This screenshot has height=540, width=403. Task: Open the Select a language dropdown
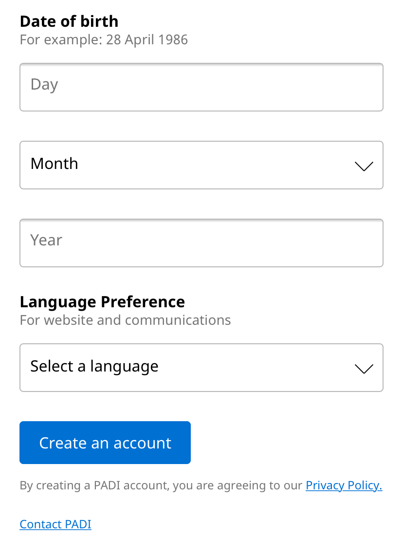pos(201,368)
